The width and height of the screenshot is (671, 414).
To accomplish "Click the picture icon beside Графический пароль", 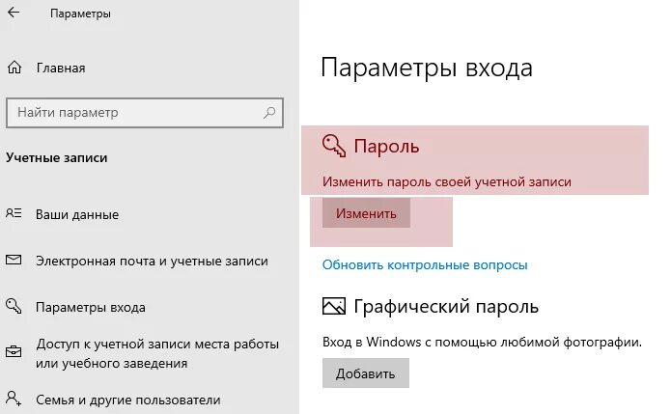I will pos(334,306).
